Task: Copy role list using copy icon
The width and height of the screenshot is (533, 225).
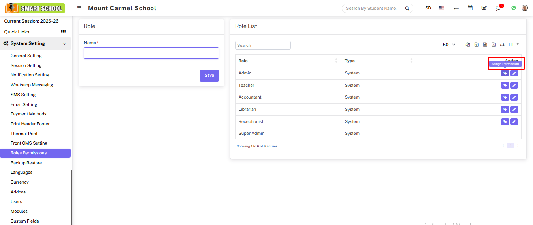Action: click(x=468, y=45)
